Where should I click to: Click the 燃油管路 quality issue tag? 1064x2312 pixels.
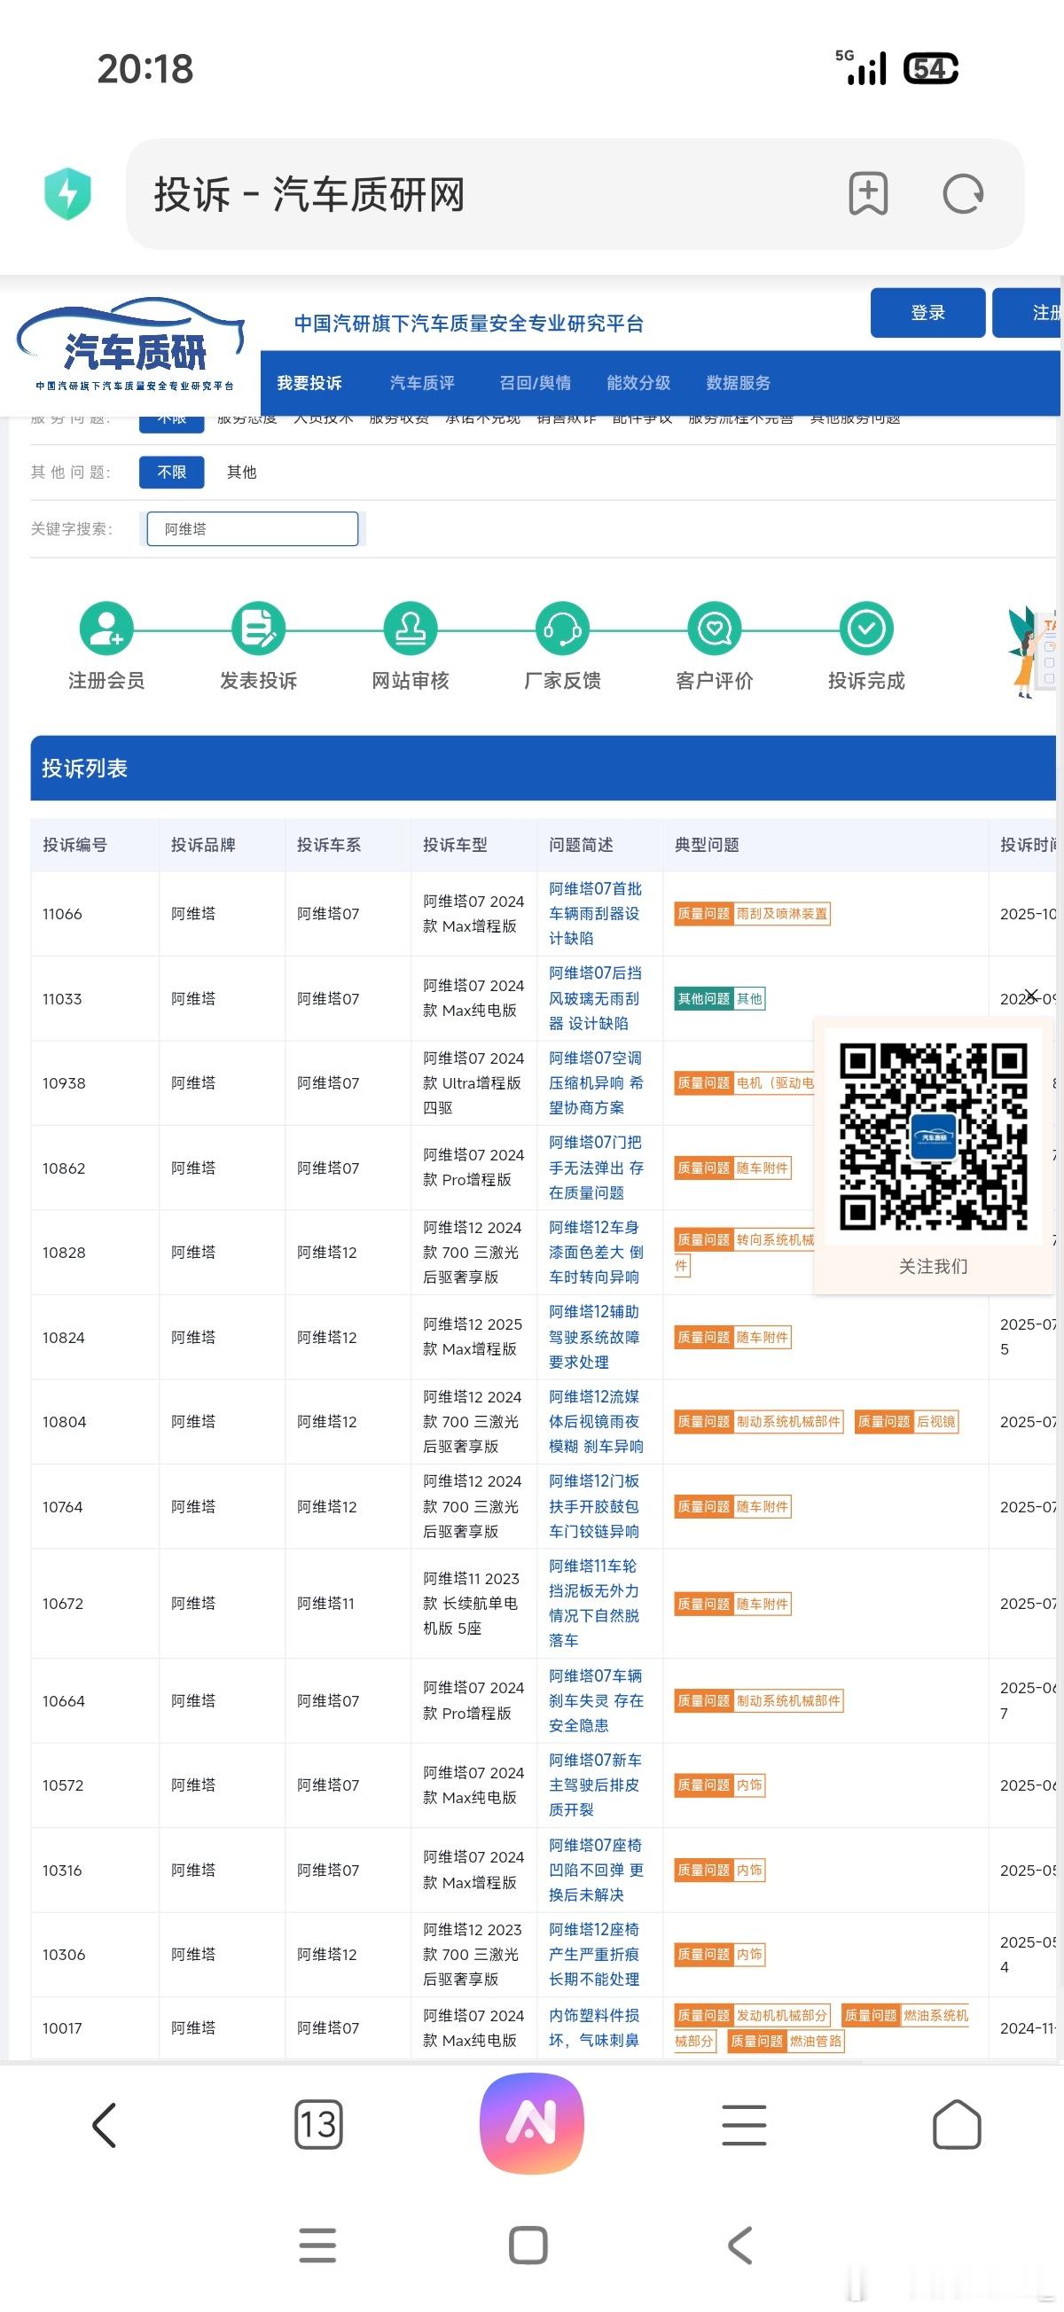click(786, 2041)
